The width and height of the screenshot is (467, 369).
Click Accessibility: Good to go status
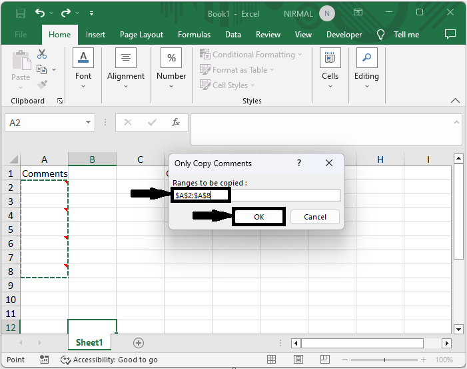[109, 360]
